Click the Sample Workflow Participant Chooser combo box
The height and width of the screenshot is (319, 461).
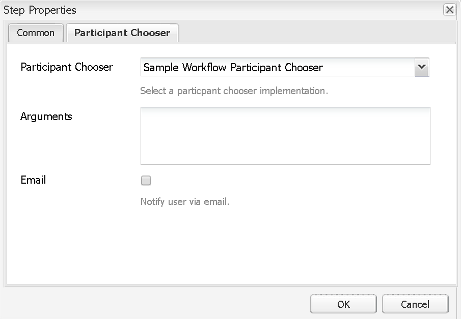[x=278, y=67]
